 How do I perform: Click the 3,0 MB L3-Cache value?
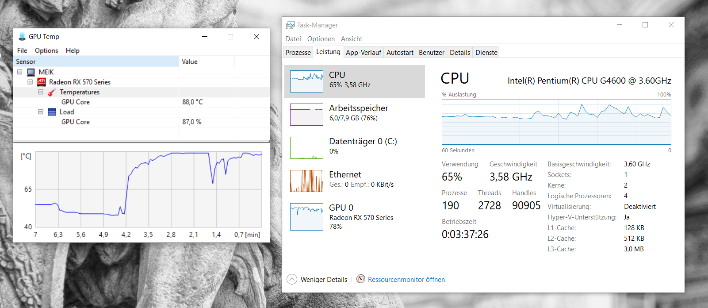pyautogui.click(x=634, y=249)
